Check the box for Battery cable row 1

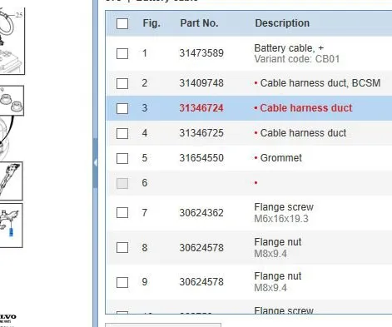(122, 53)
